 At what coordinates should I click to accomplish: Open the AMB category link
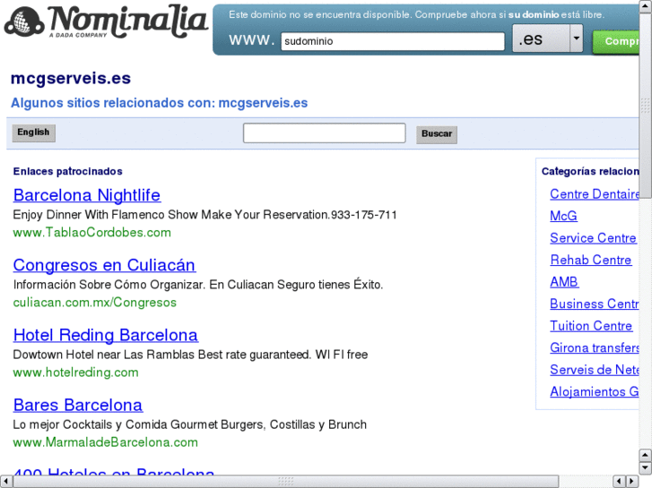click(x=564, y=282)
